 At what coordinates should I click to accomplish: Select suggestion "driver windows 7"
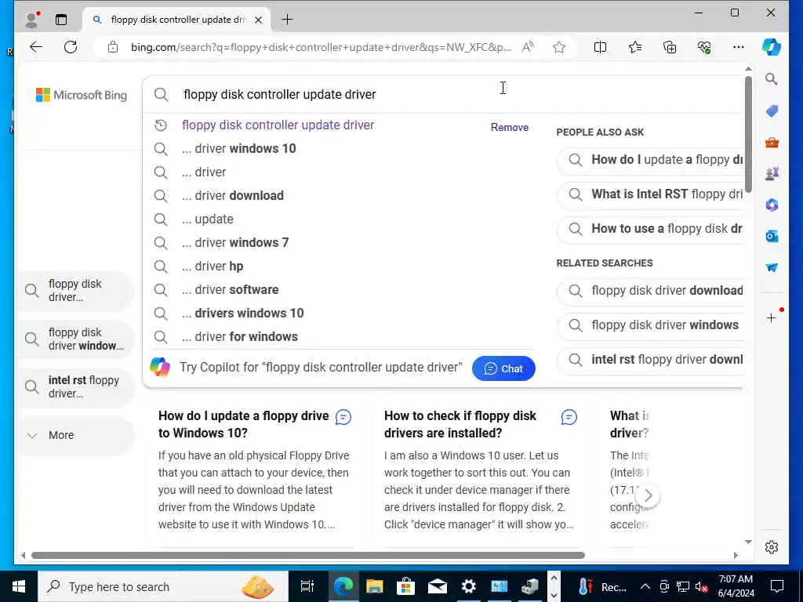pyautogui.click(x=235, y=243)
